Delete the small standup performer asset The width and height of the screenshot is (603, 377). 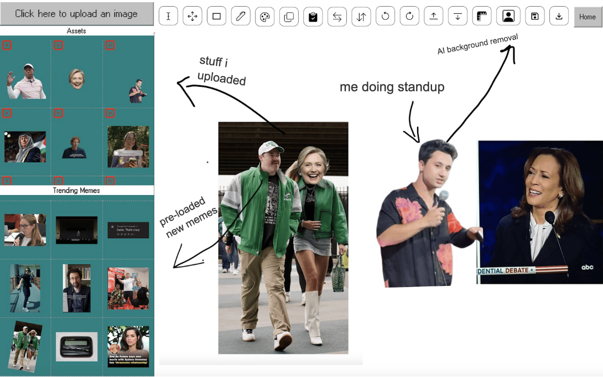[110, 45]
